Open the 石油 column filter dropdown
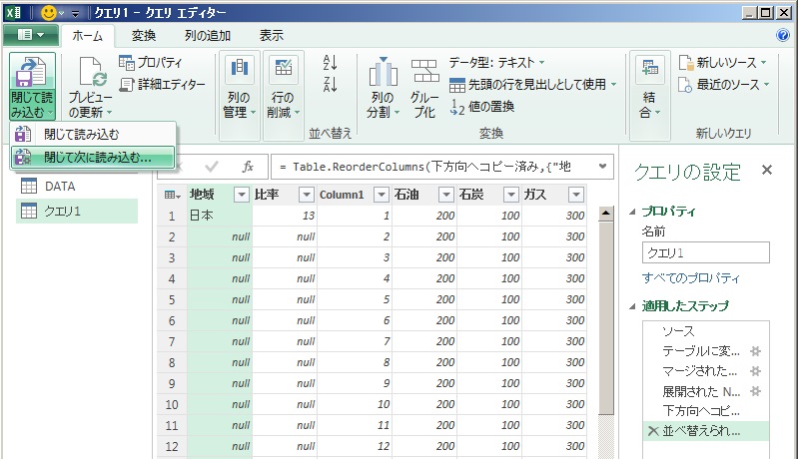 [x=445, y=195]
